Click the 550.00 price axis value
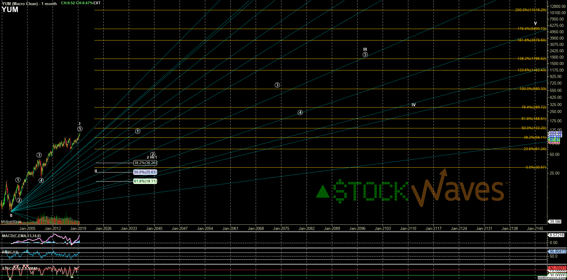 click(x=556, y=90)
